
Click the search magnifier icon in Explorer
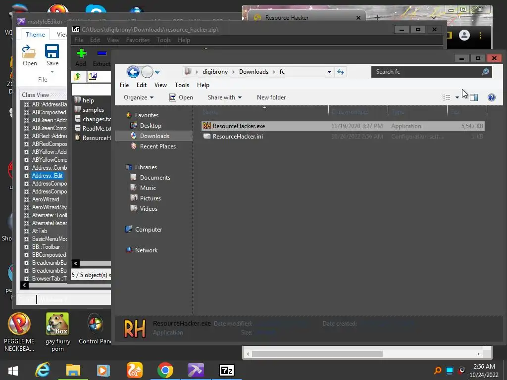tap(485, 72)
